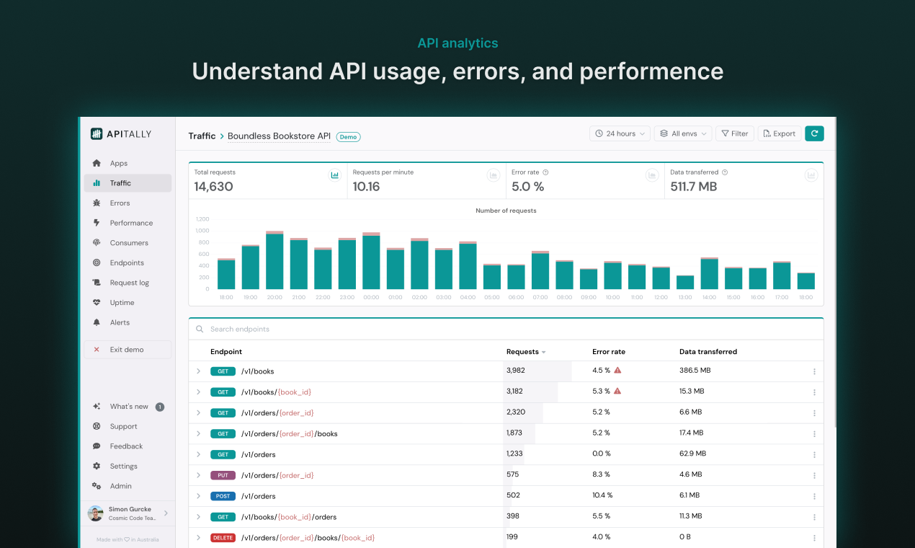Click the Settings gear icon
This screenshot has height=548, width=915.
coord(97,467)
